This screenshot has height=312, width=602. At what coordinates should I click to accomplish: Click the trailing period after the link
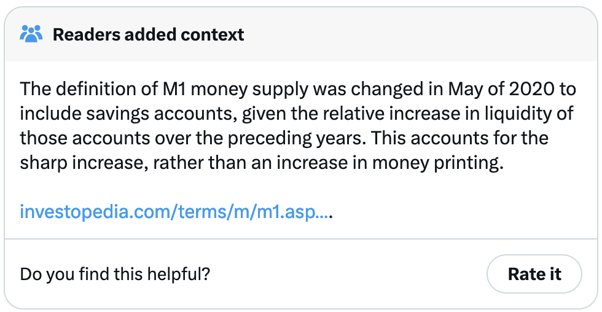[x=331, y=215]
